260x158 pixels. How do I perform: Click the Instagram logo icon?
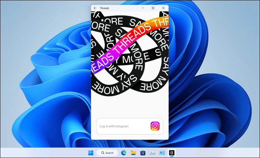click(155, 126)
